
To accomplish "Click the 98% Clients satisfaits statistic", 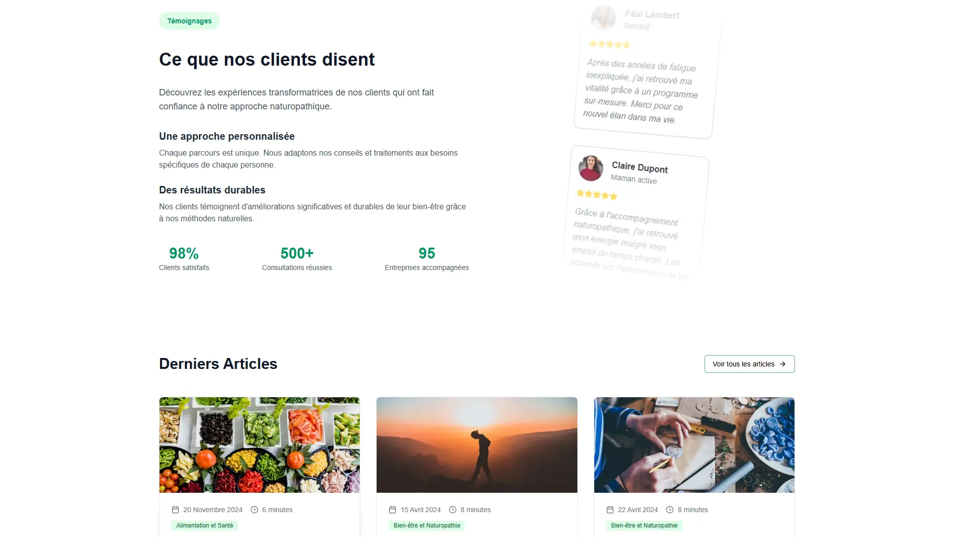I will (x=184, y=259).
